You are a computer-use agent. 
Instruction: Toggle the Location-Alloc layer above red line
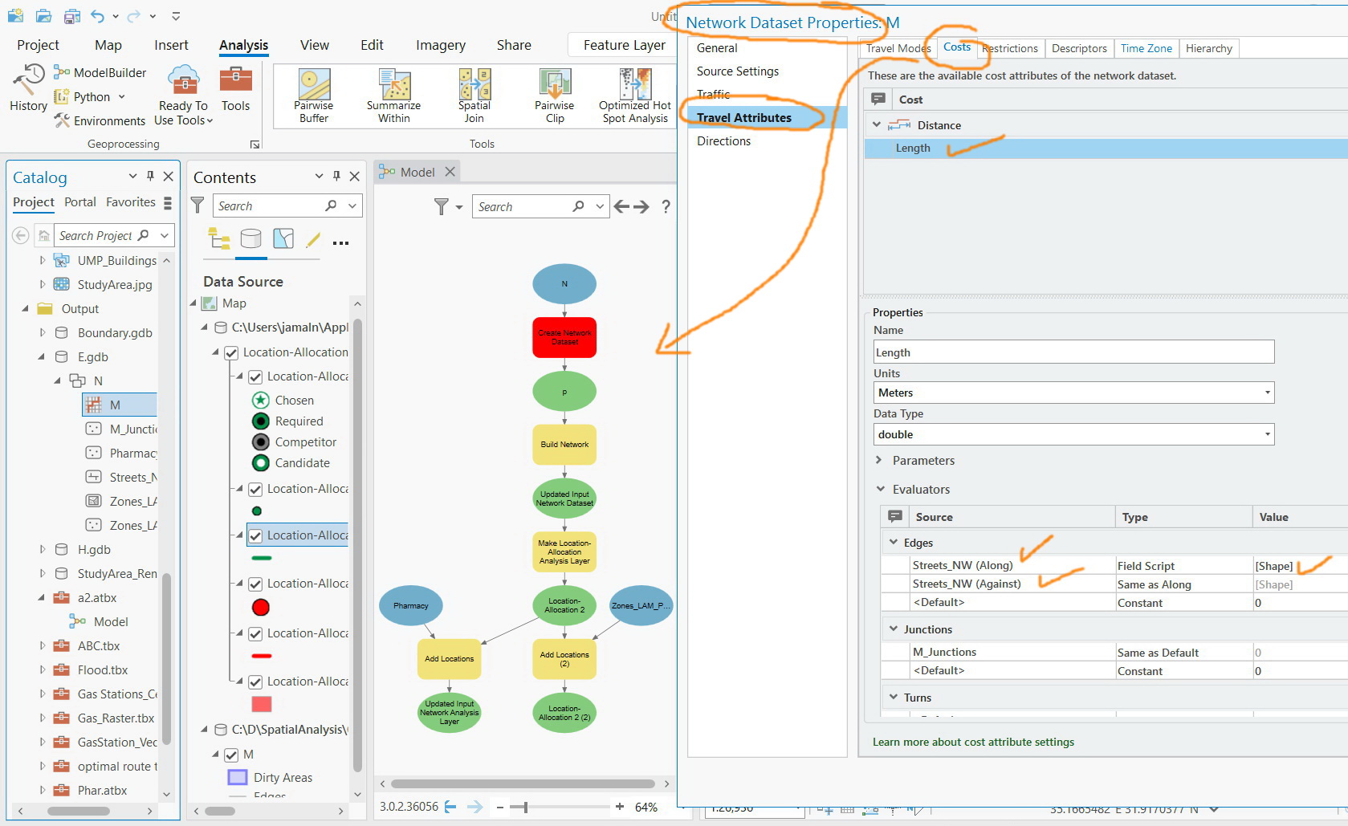[255, 633]
